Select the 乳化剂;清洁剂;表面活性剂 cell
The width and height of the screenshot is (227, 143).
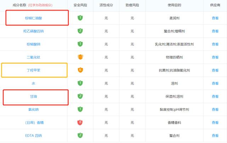point(174,44)
